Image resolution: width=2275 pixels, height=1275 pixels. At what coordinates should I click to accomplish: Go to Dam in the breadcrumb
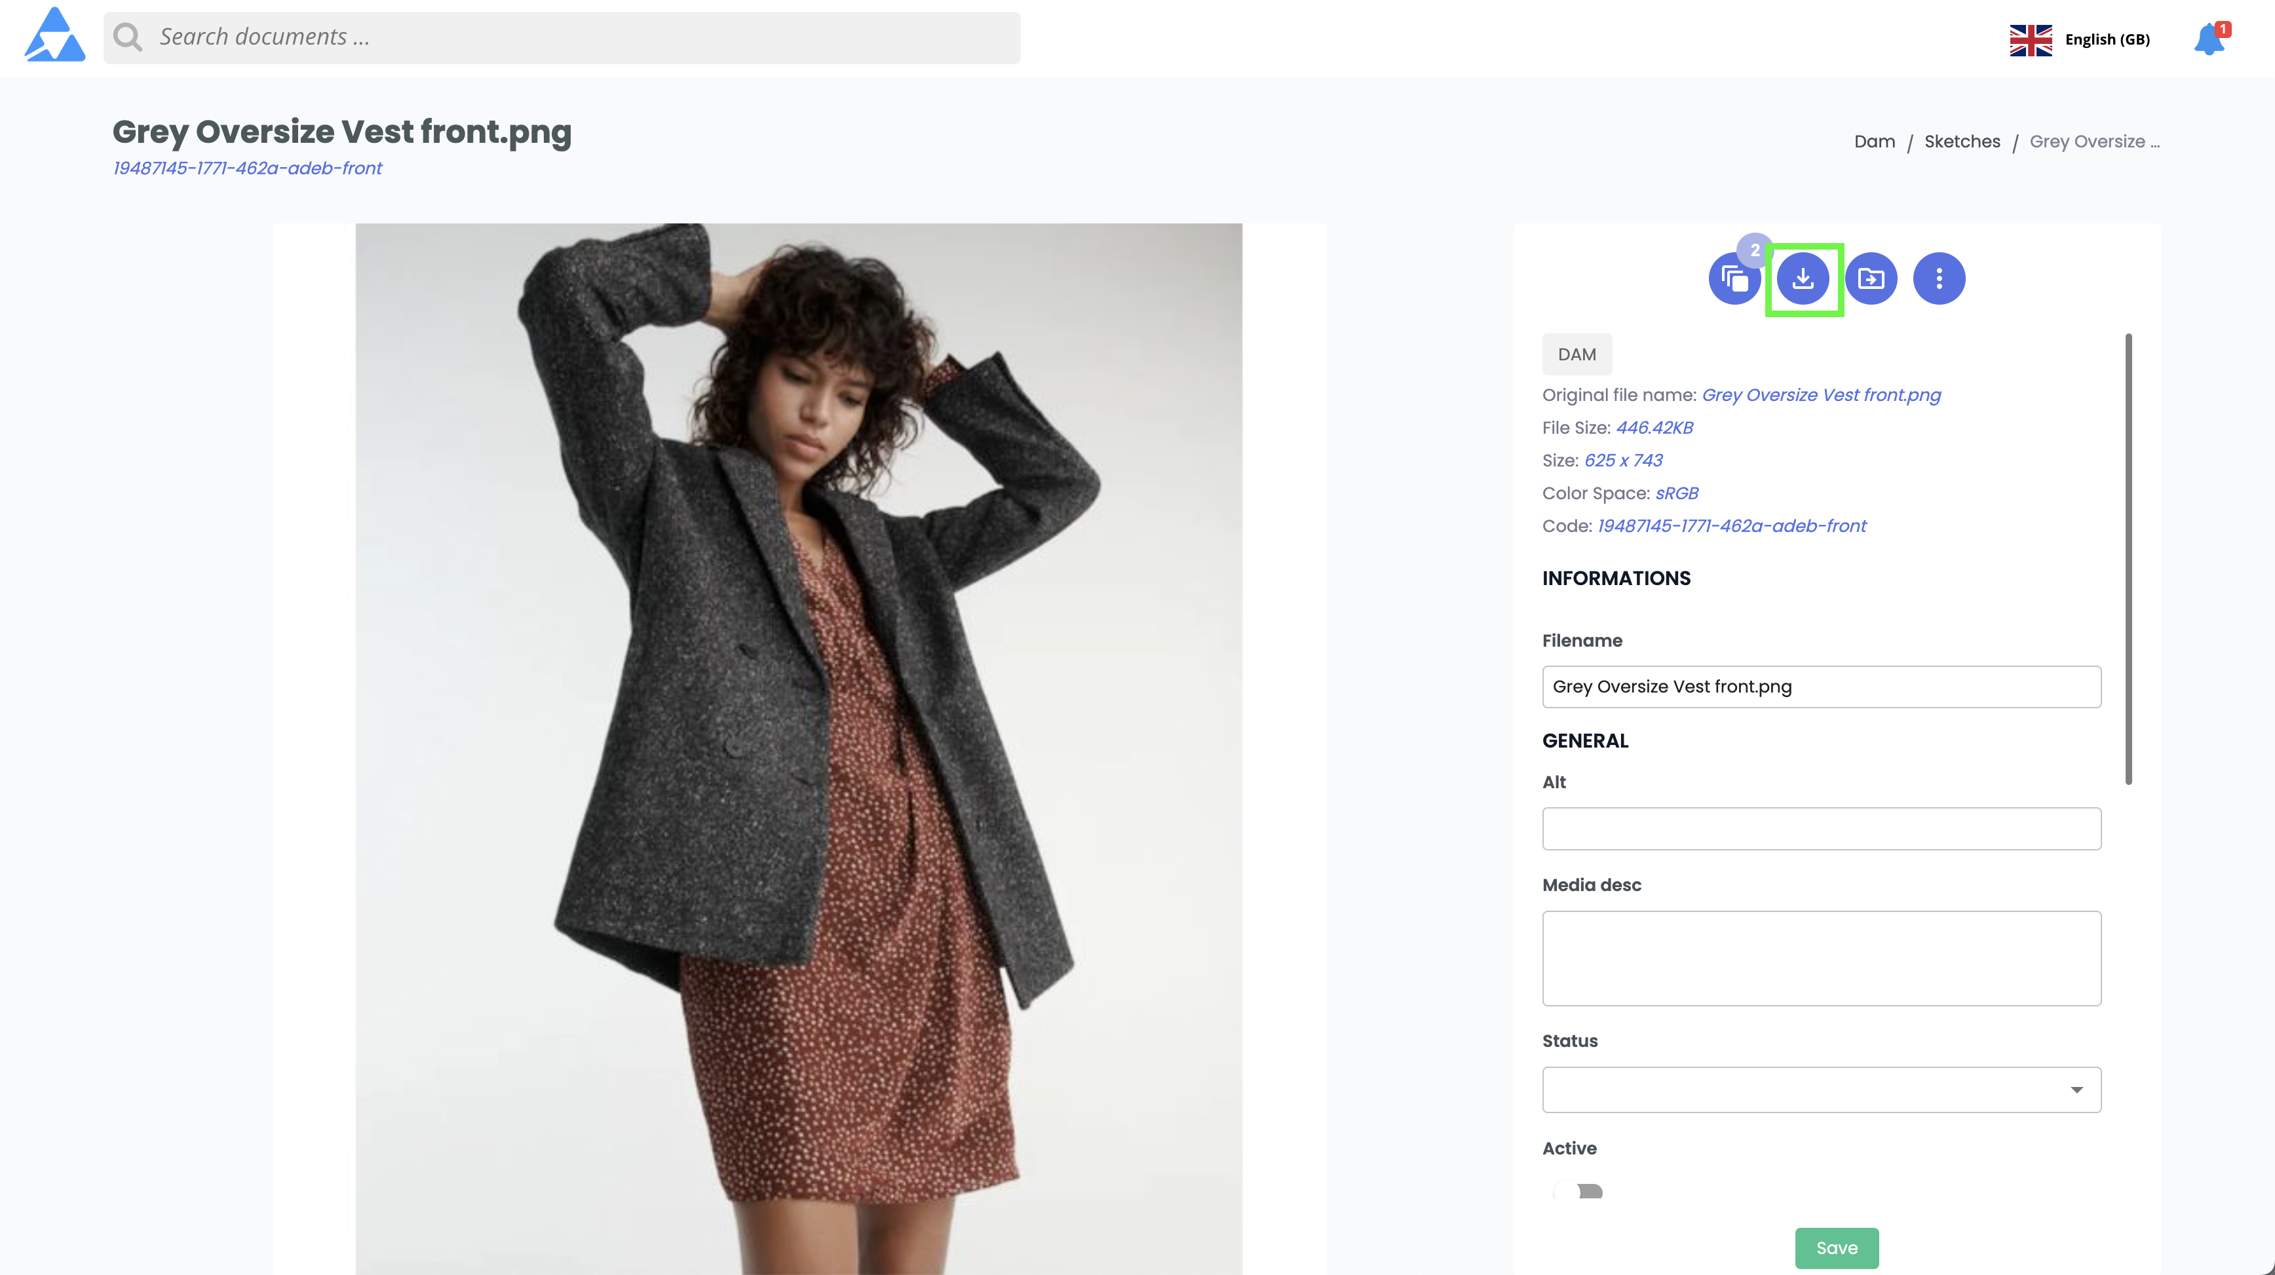click(1874, 142)
